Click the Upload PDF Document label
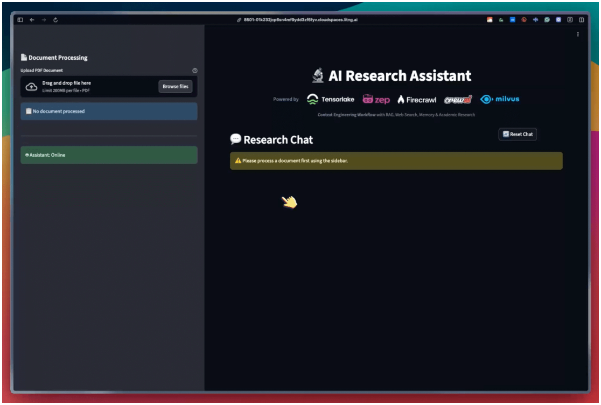This screenshot has width=601, height=405. (x=42, y=71)
